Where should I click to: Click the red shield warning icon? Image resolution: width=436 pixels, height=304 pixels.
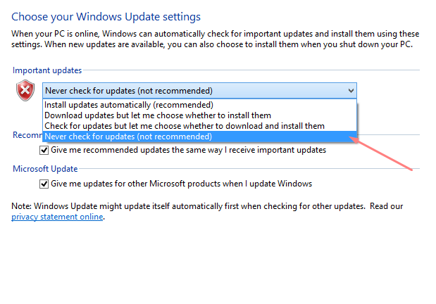point(25,90)
